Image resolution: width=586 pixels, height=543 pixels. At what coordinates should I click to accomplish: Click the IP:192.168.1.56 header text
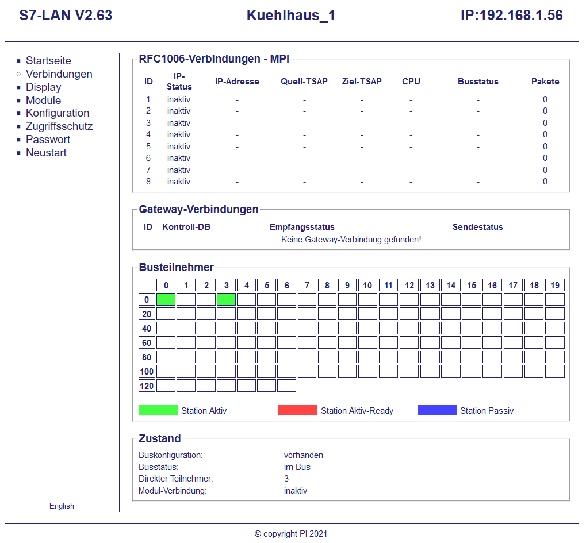[x=511, y=16]
